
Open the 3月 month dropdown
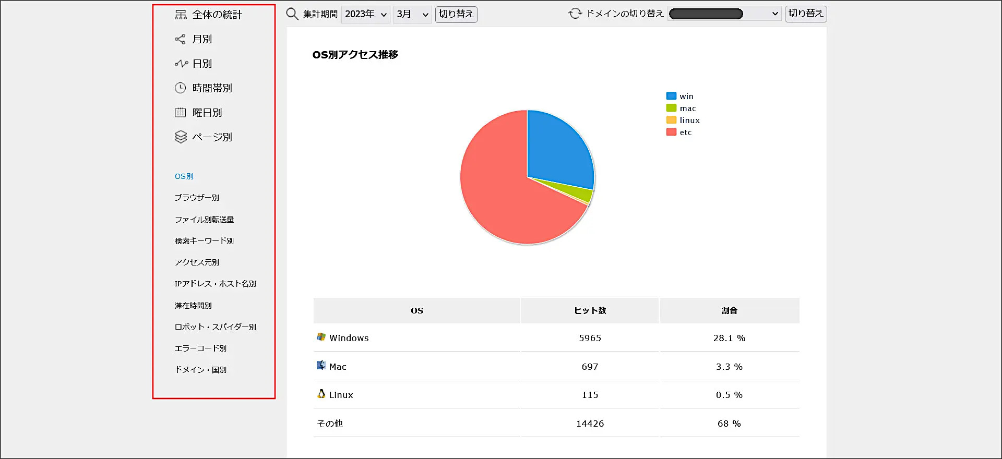pos(412,14)
